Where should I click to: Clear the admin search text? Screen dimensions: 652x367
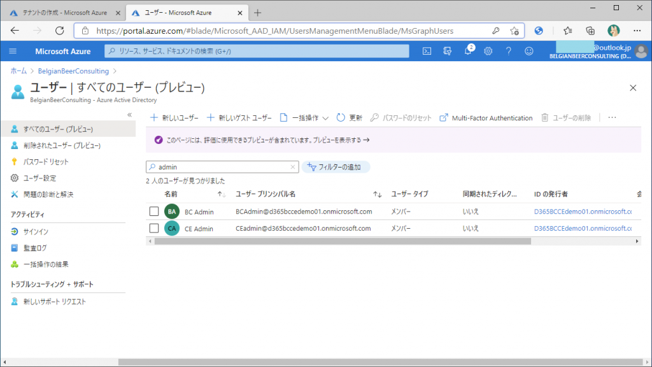(x=293, y=167)
